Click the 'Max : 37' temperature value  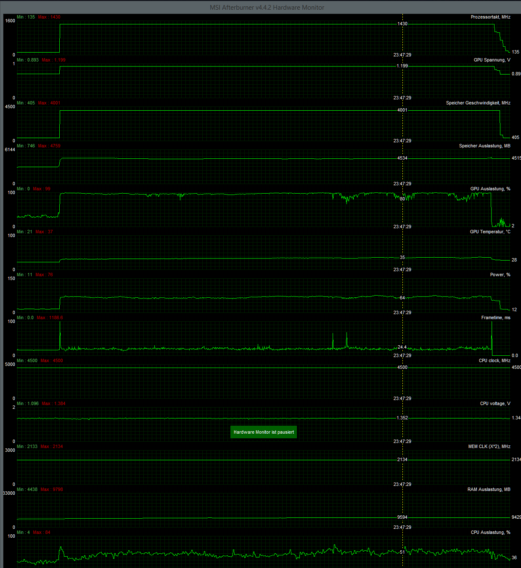(x=44, y=232)
